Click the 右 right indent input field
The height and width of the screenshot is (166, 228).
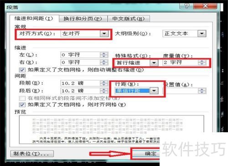80,62
